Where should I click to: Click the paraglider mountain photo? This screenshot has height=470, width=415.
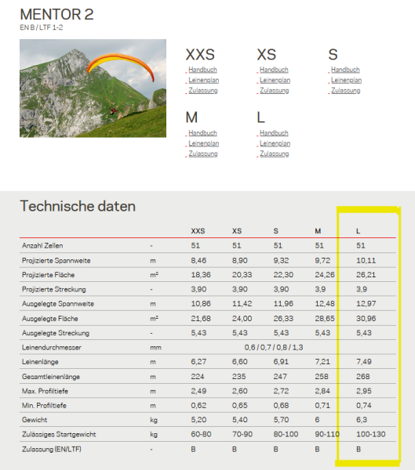point(93,88)
